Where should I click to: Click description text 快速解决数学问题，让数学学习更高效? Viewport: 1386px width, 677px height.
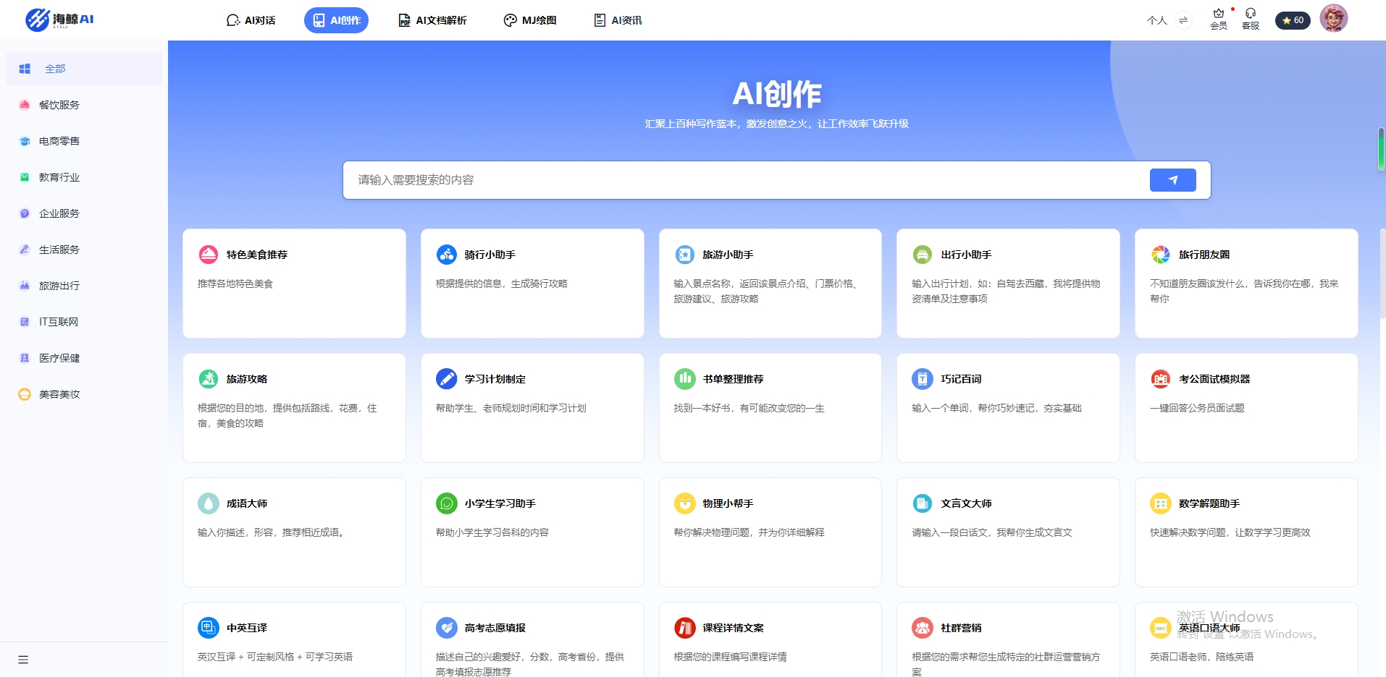1230,532
